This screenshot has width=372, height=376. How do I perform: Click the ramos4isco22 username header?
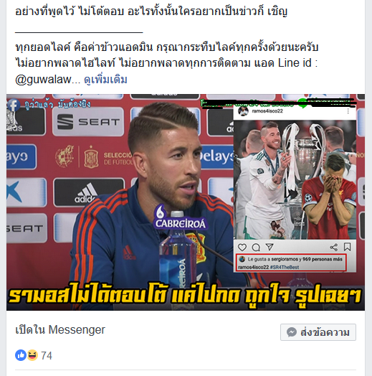(267, 111)
